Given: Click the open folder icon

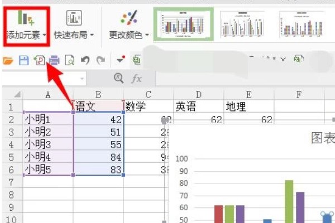Looking at the screenshot, I should click(x=8, y=60).
